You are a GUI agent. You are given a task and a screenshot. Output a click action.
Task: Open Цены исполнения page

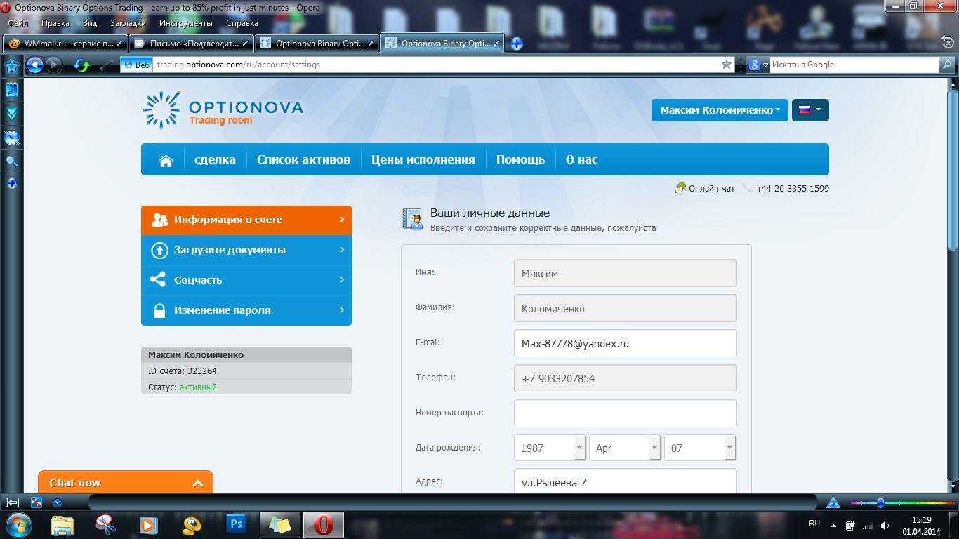(x=423, y=159)
